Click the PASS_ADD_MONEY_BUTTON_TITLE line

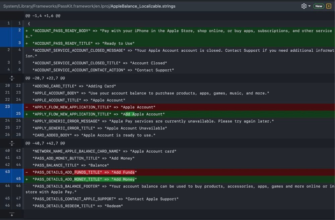[x=179, y=158]
